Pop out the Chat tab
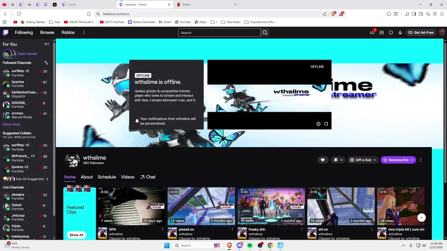The height and width of the screenshot is (251, 447). 148,177
